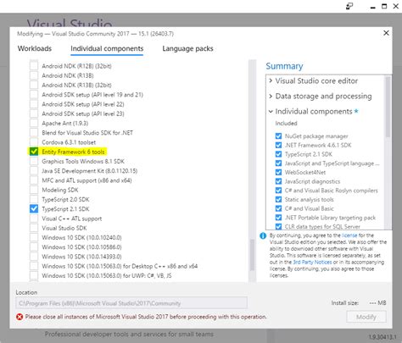Uncheck NuGet package manager in Summary
Image resolution: width=402 pixels, height=343 pixels.
pos(278,136)
